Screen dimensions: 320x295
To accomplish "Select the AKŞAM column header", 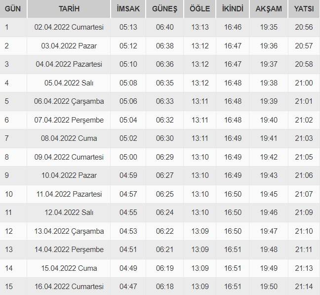I will (269, 9).
